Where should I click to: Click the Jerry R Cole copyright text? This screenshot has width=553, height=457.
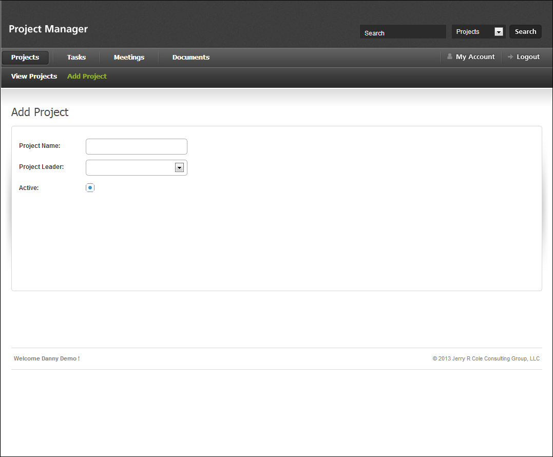coord(486,358)
